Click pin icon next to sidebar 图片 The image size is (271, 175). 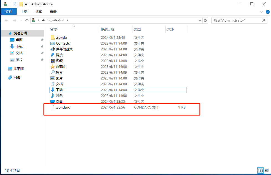point(42,60)
